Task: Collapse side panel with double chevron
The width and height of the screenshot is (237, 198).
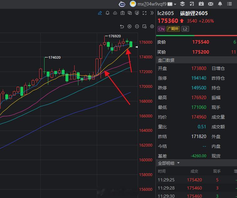Action: pos(152,13)
